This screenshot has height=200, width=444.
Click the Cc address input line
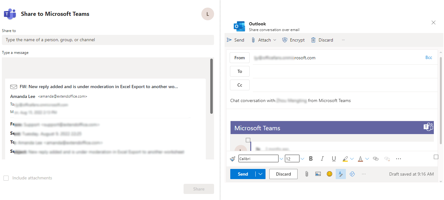345,85
